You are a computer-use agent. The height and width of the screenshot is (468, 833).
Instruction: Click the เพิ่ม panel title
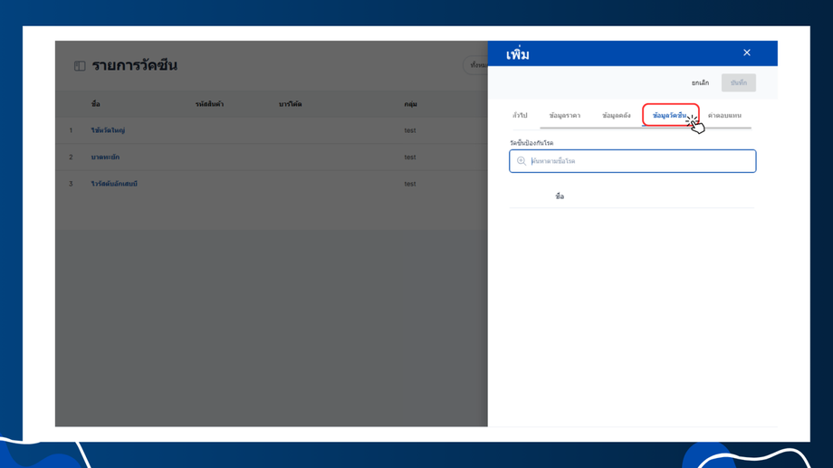tap(517, 54)
